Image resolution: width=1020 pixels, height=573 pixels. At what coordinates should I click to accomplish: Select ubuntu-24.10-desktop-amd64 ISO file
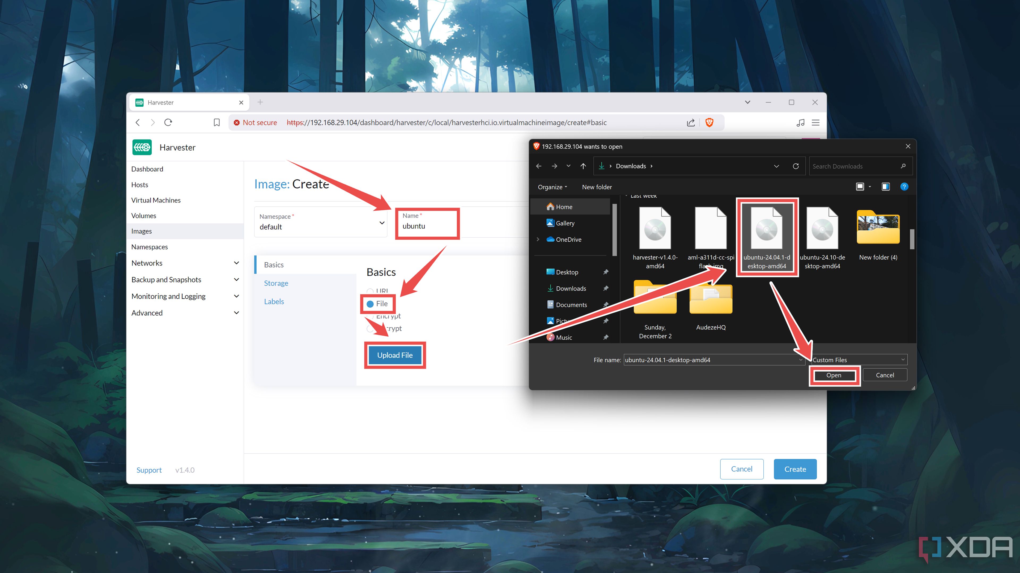click(822, 238)
